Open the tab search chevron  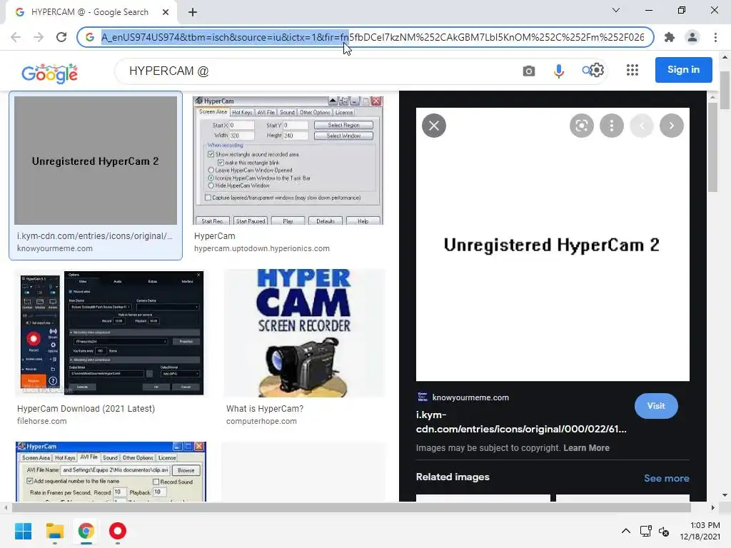(616, 10)
